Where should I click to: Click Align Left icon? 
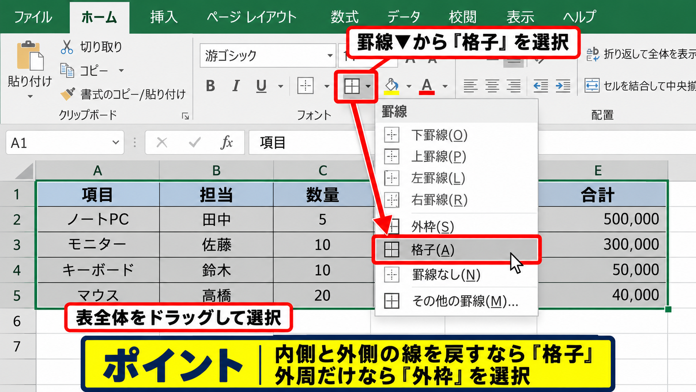tap(470, 86)
